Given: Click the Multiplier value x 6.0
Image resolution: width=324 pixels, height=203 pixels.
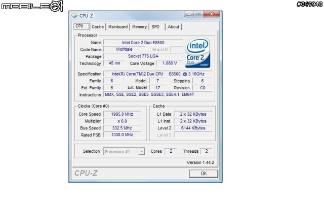Looking at the screenshot, I should tap(122, 121).
